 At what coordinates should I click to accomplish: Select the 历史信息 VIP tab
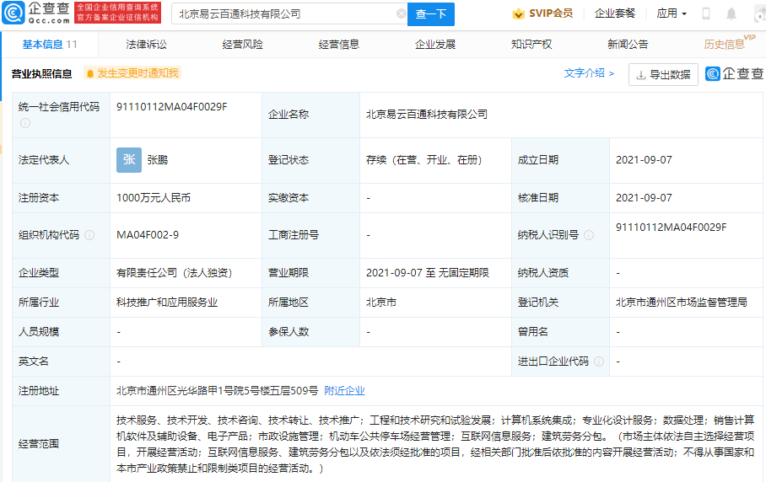(726, 45)
